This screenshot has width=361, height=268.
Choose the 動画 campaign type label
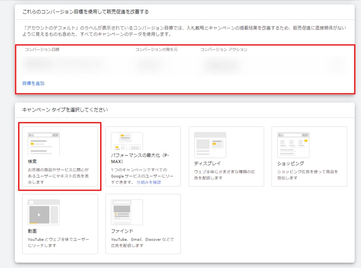[32, 231]
